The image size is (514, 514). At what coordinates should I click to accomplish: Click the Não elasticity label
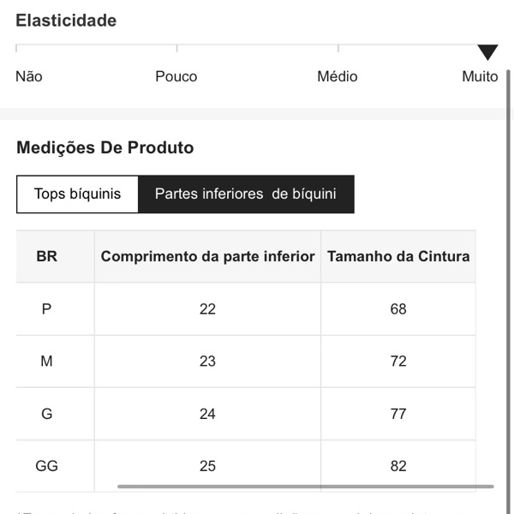[28, 76]
